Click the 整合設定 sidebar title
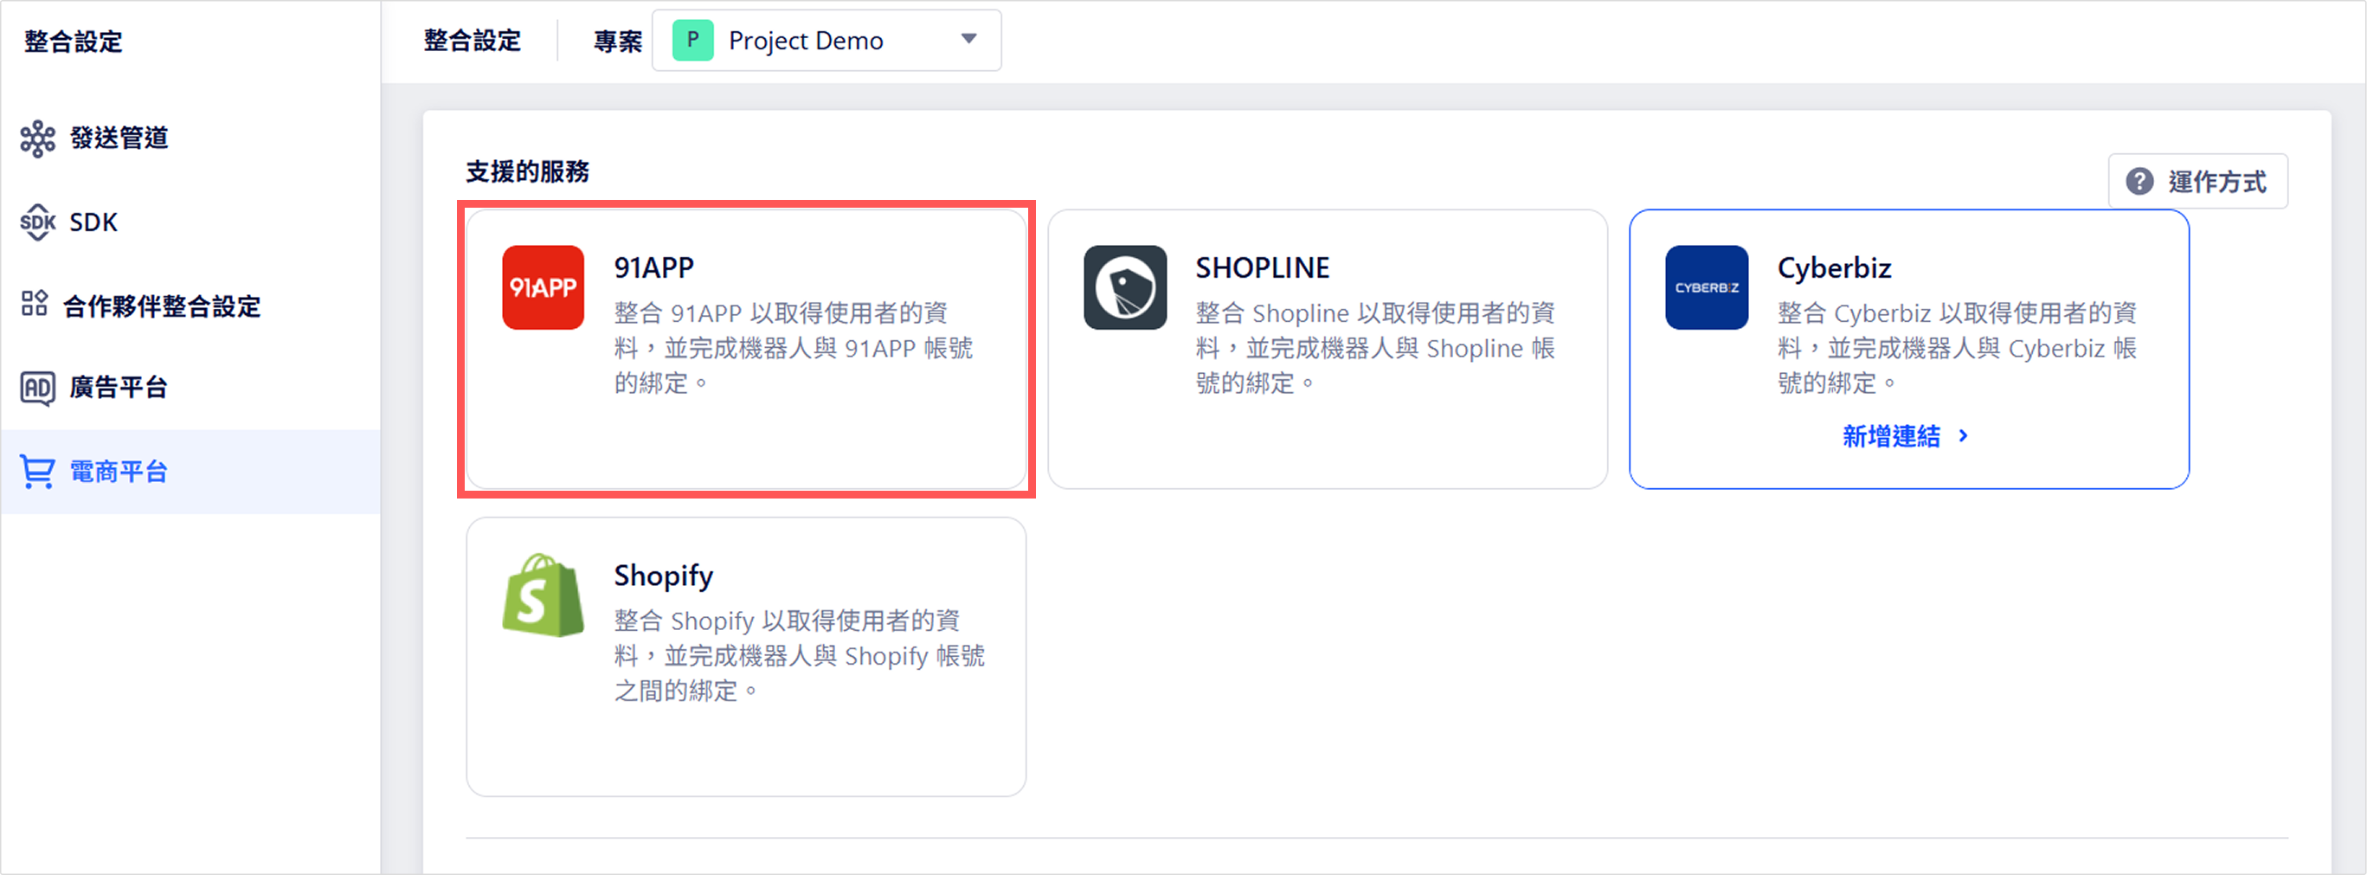The image size is (2367, 875). pyautogui.click(x=74, y=42)
